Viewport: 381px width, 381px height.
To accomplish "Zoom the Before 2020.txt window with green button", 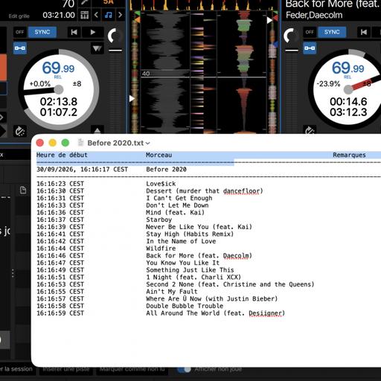I will pos(65,143).
